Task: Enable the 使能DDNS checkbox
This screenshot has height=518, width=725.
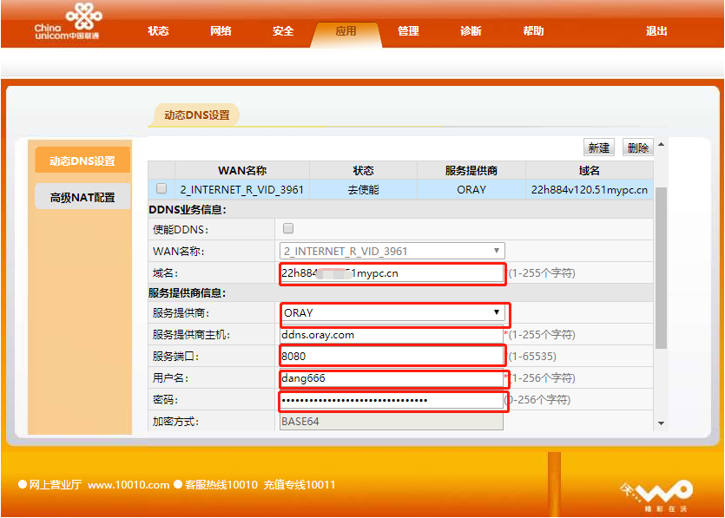Action: point(288,228)
